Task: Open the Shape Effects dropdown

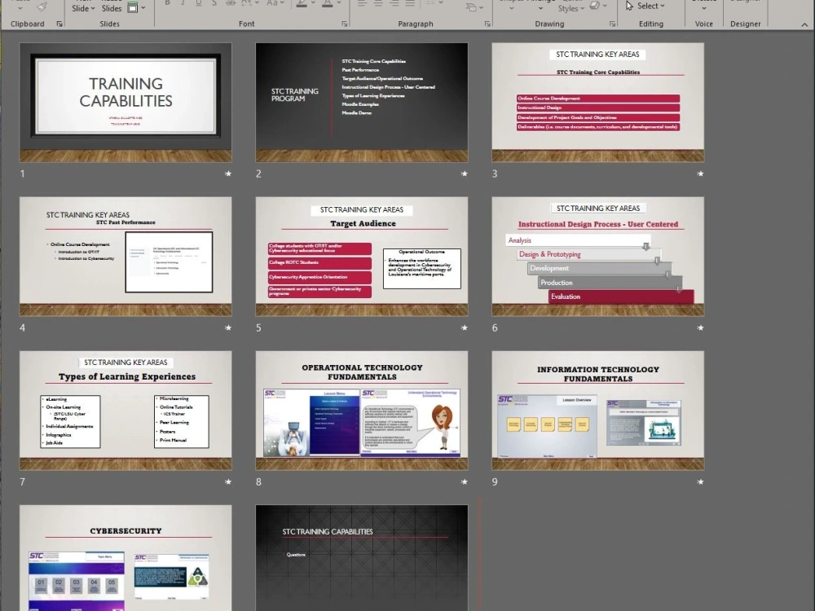Action: [x=598, y=6]
